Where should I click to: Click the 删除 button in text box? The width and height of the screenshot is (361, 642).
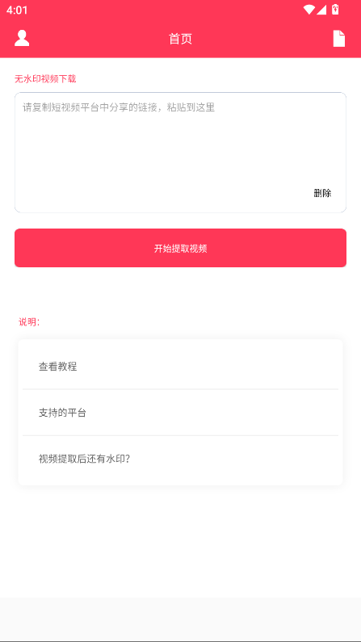(x=322, y=193)
